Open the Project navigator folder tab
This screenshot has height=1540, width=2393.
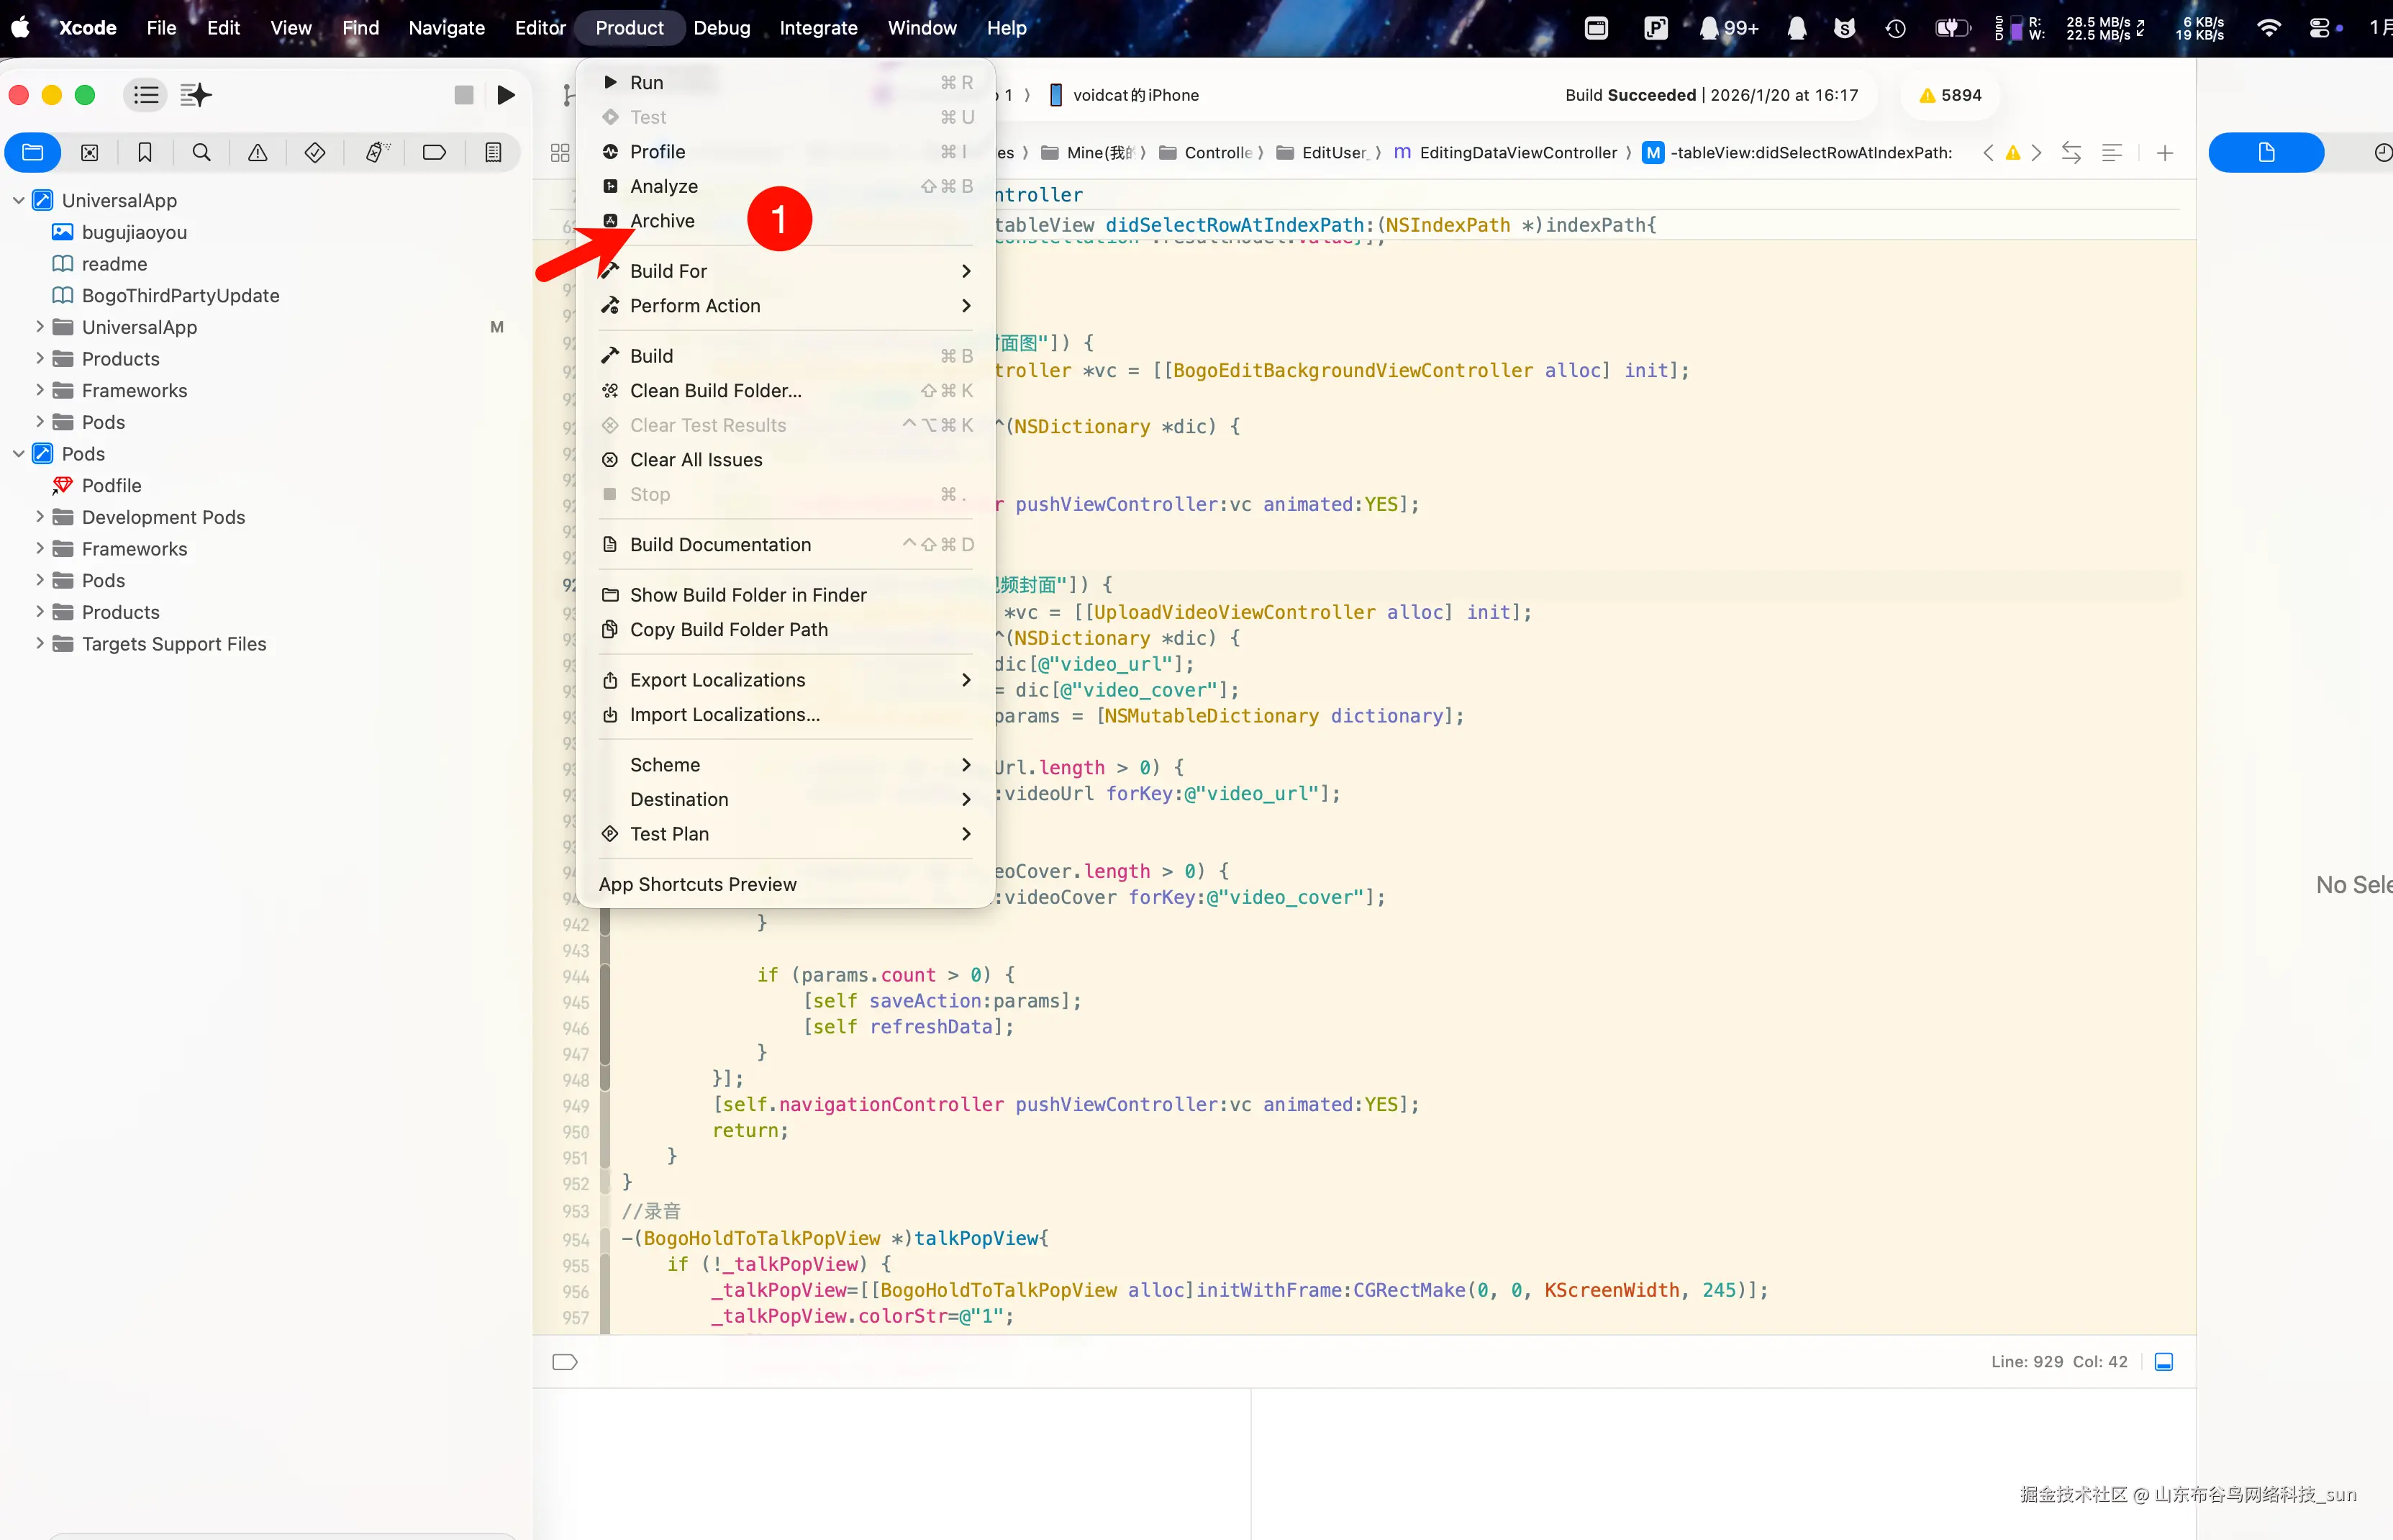pyautogui.click(x=33, y=152)
